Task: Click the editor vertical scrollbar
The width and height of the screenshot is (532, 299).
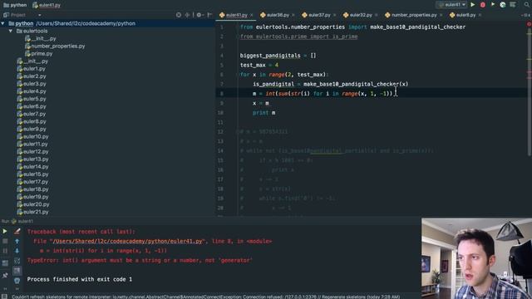Action: coord(529,91)
